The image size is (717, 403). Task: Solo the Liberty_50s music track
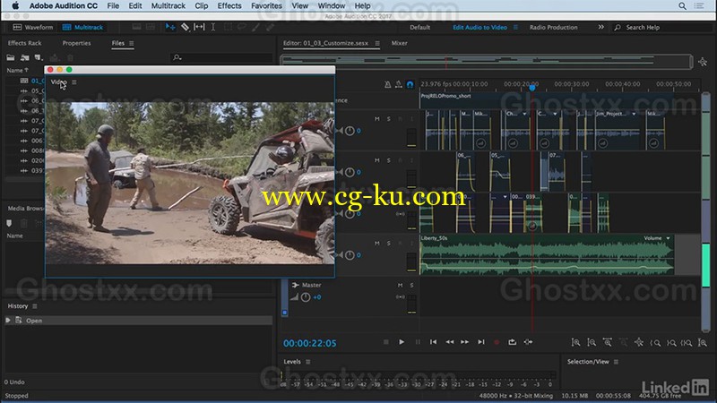(x=389, y=243)
